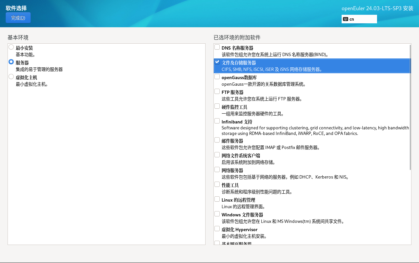
Task: Enable the 性能工具 checkbox
Action: [217, 185]
